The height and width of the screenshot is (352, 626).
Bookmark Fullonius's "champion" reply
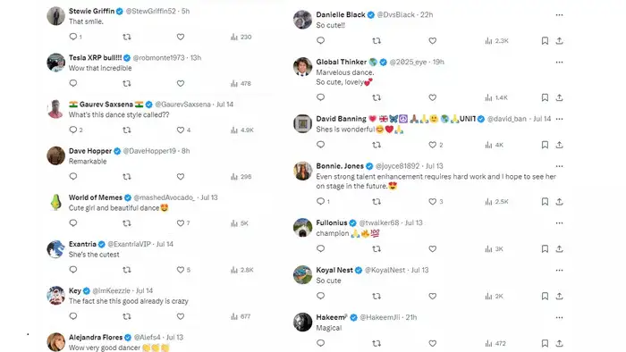coord(545,248)
